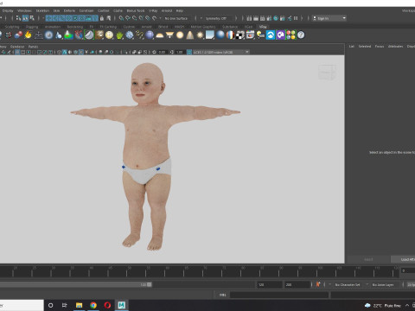The height and width of the screenshot is (311, 415).
Task: Open the Sign In dropdown
Action: 329,18
